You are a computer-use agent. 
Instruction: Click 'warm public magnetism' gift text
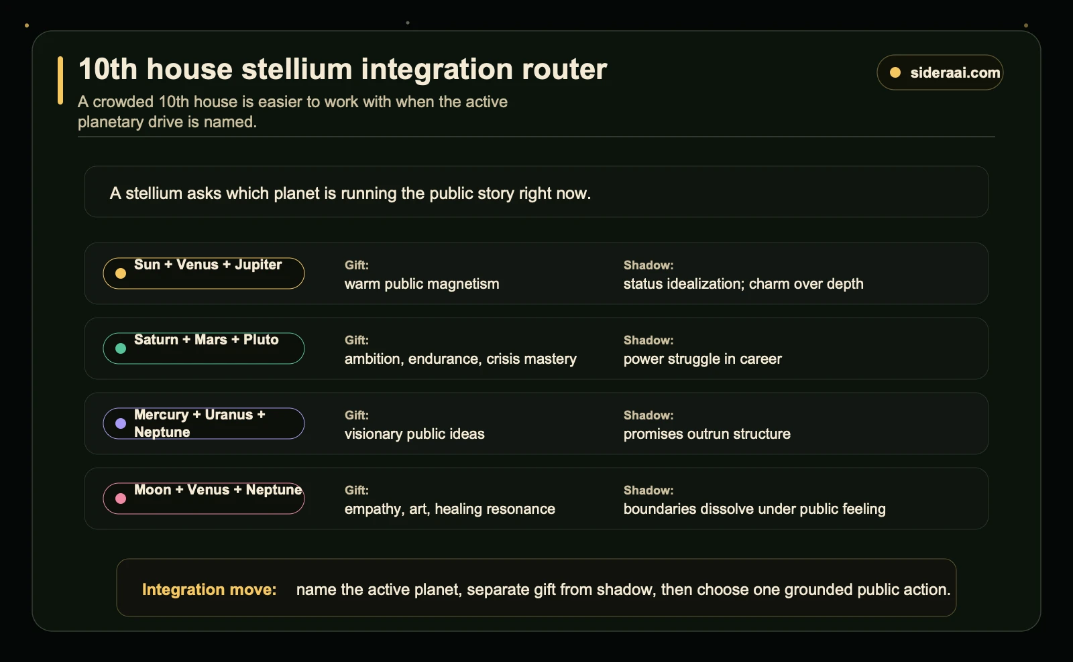coord(422,284)
